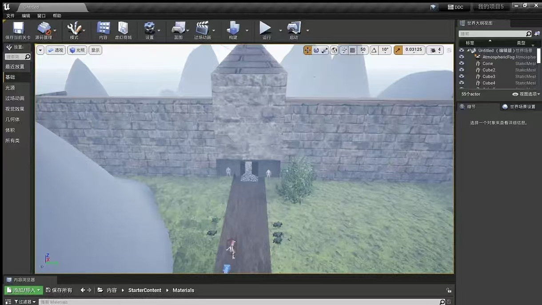Click the World Outliner search field

coord(495,34)
